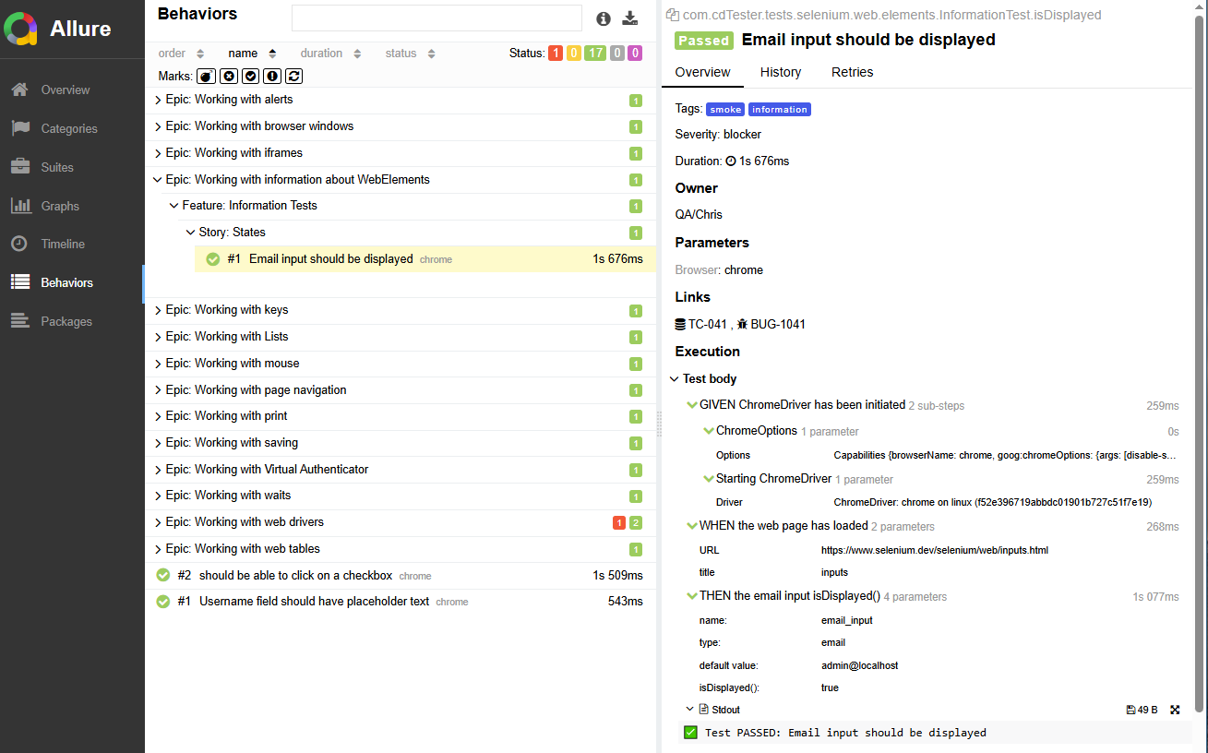Click the smoke tag

(725, 109)
